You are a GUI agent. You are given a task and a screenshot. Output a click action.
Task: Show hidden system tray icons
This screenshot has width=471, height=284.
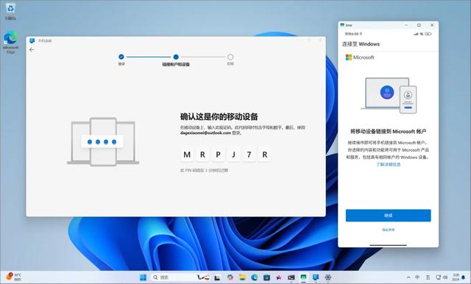pyautogui.click(x=408, y=277)
